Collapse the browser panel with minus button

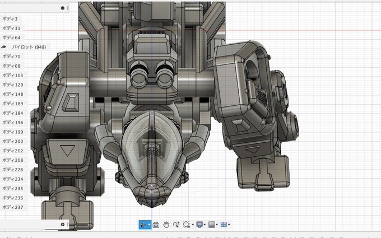[62, 8]
